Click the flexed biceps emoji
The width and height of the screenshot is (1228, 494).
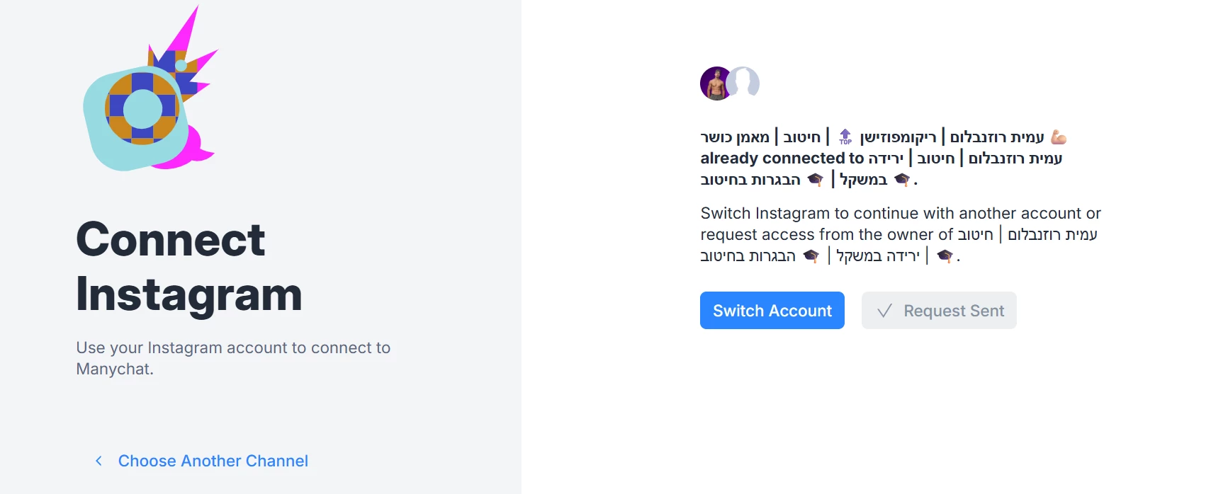1059,137
